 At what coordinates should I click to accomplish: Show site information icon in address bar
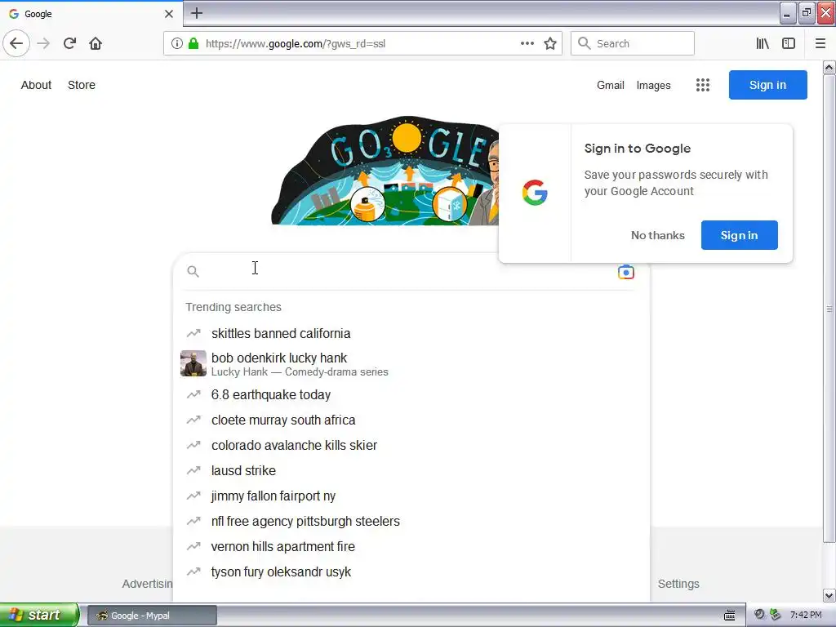[177, 43]
